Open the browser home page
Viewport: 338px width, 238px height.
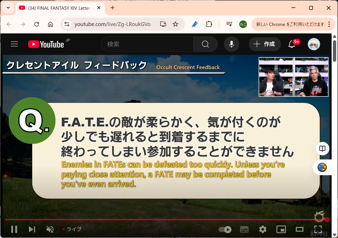click(x=50, y=24)
